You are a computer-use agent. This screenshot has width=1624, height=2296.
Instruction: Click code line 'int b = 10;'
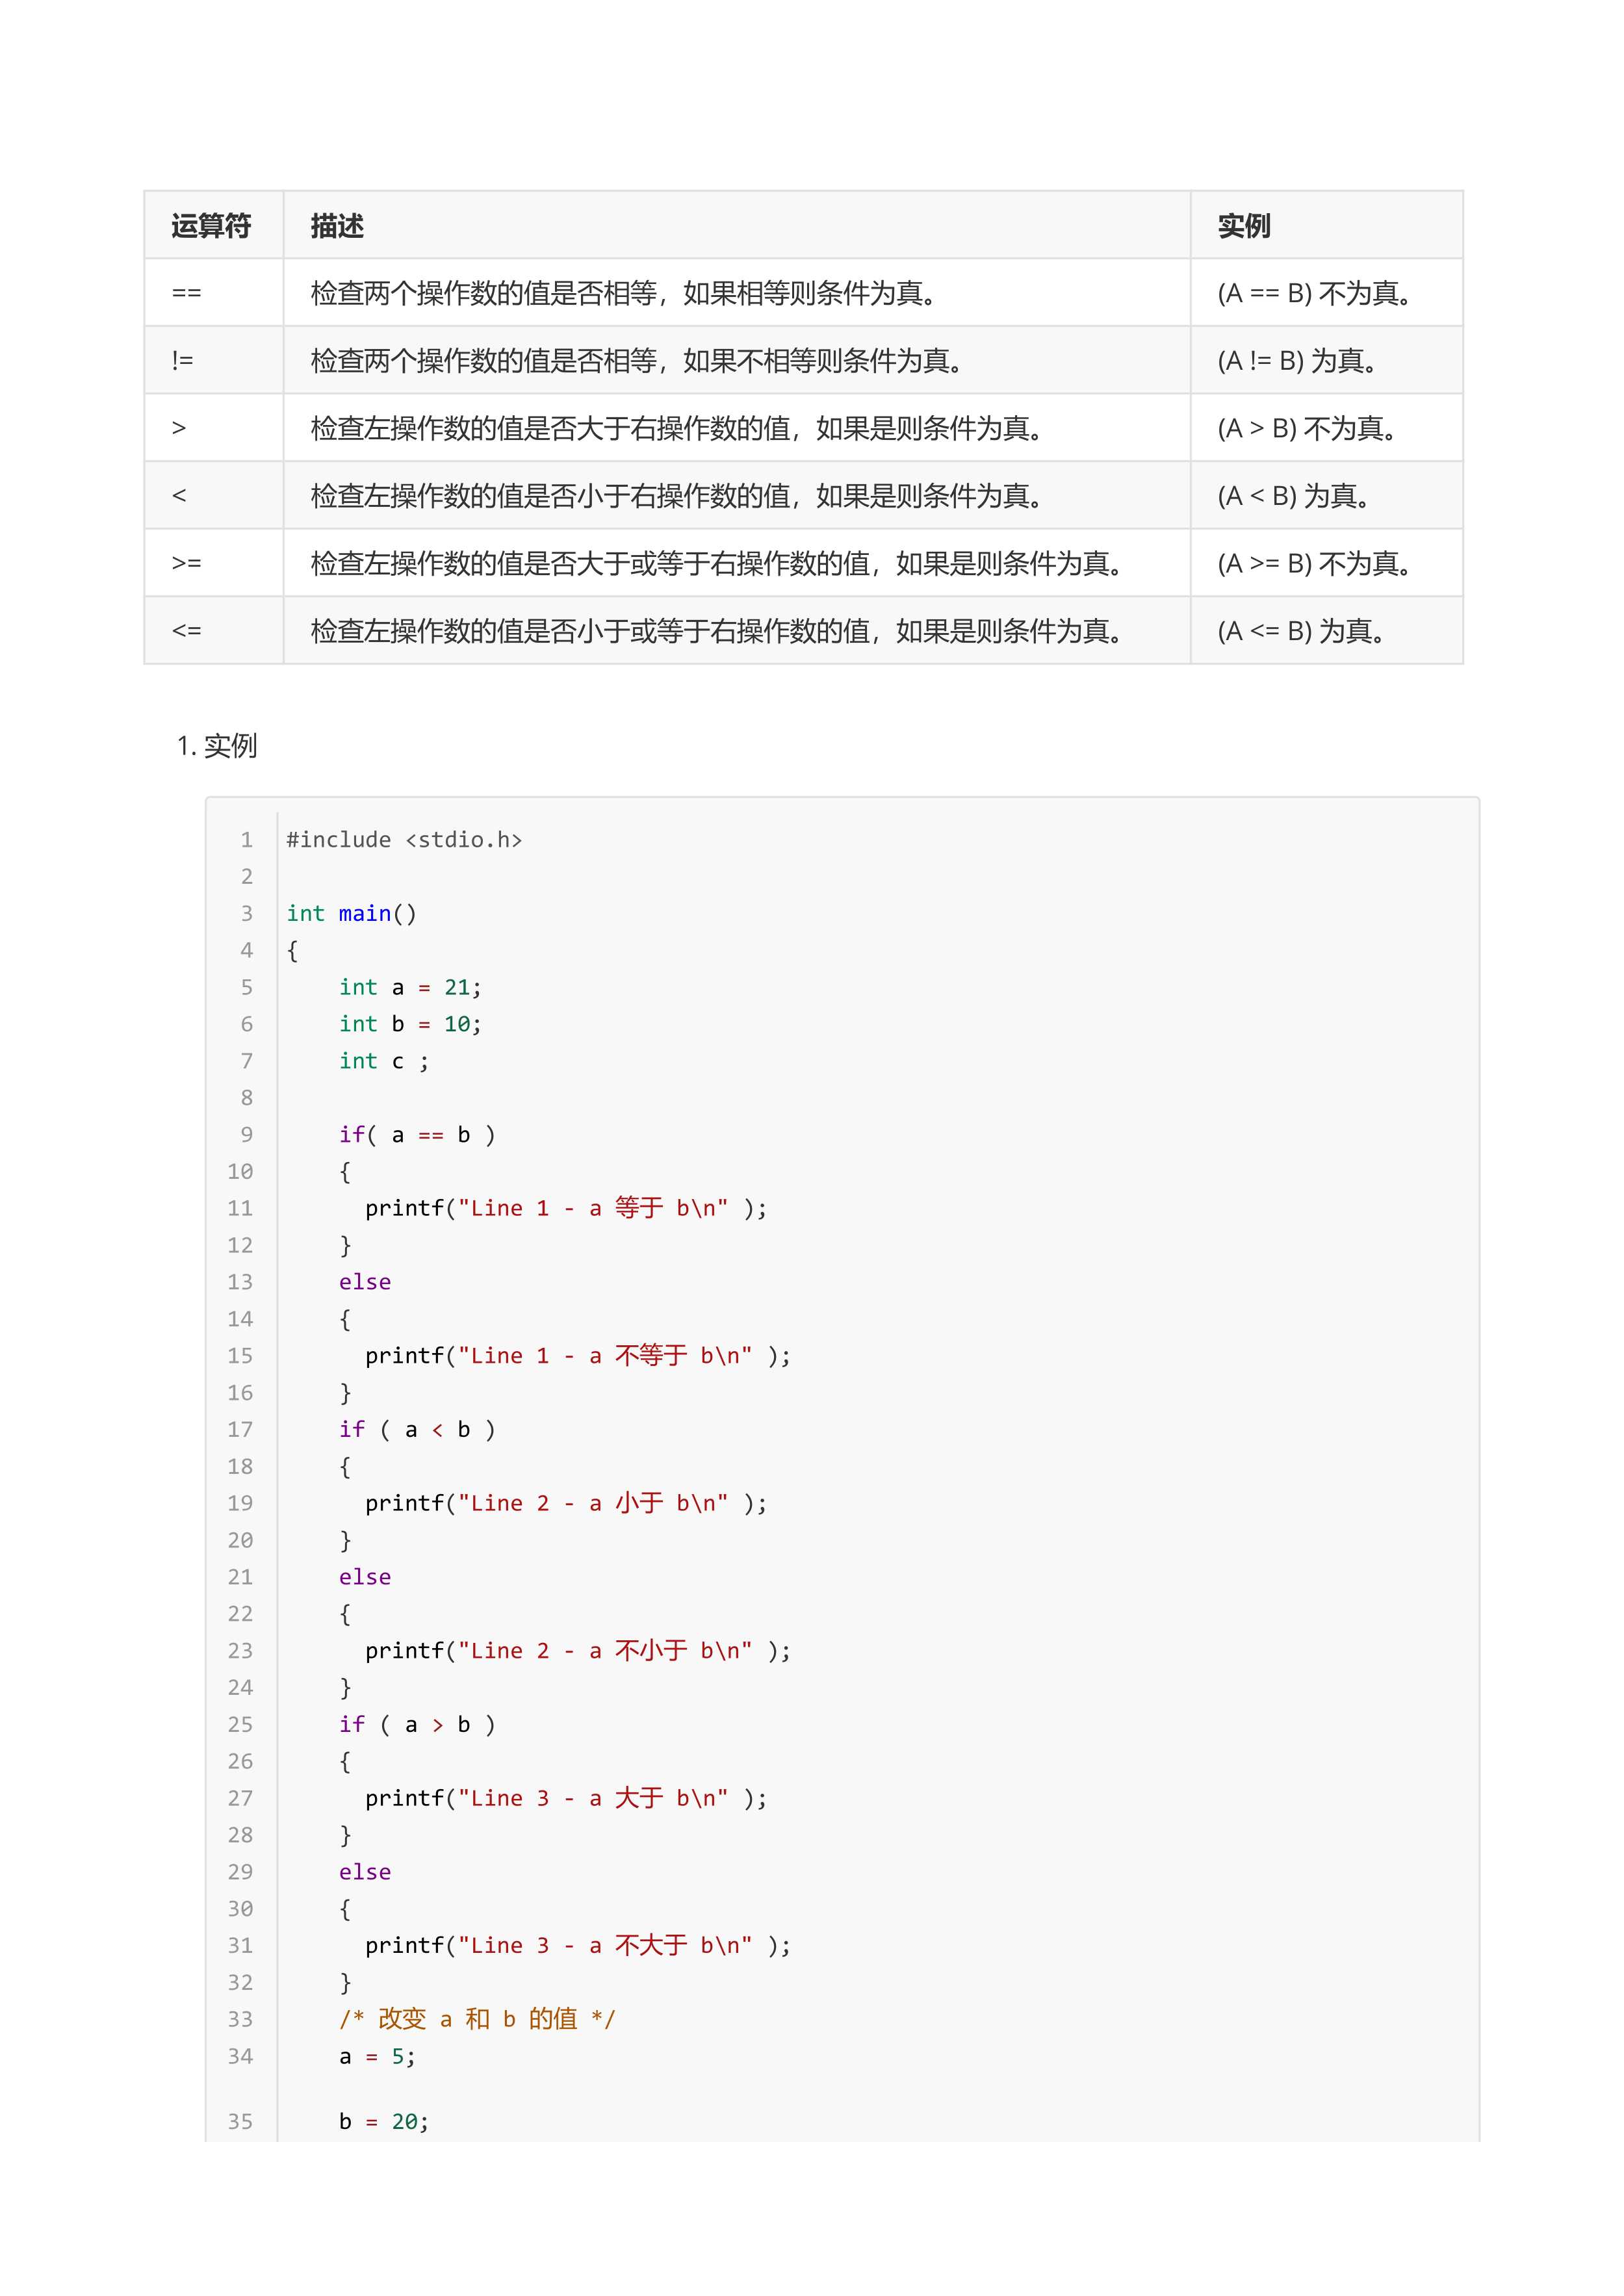pyautogui.click(x=410, y=1024)
